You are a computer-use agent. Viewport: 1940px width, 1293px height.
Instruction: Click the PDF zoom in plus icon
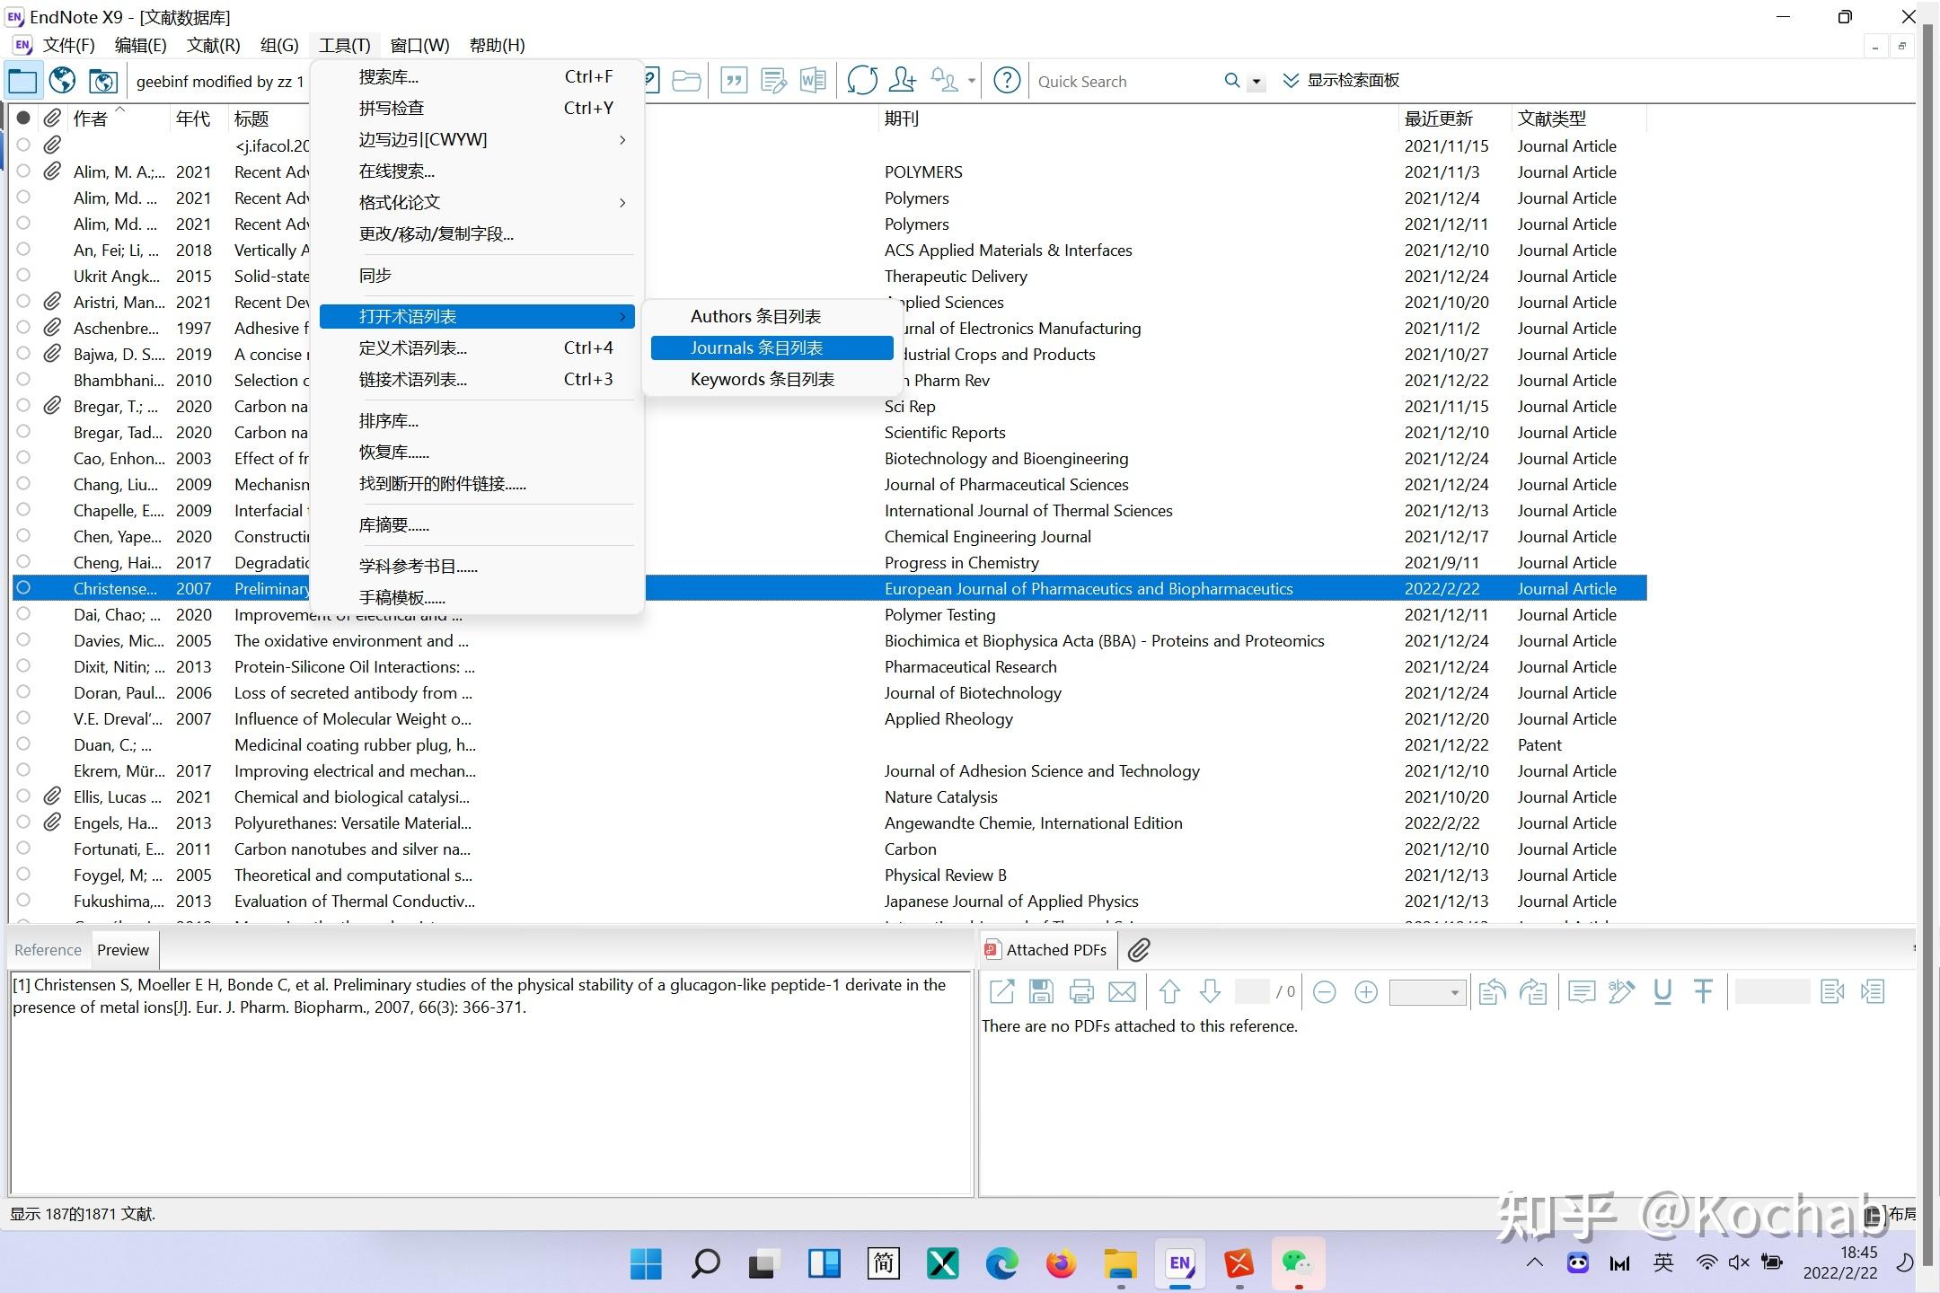point(1366,992)
